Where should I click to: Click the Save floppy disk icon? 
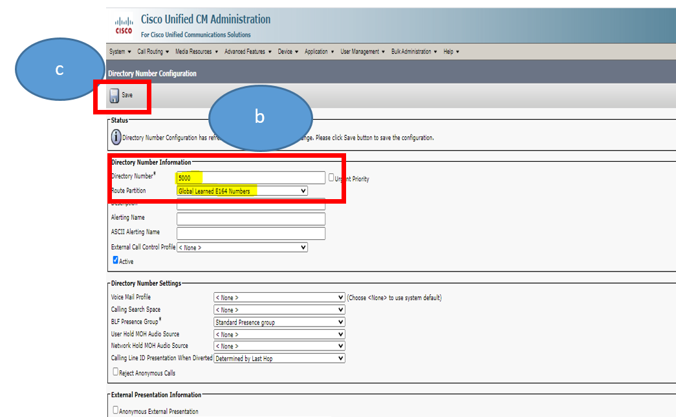click(114, 96)
